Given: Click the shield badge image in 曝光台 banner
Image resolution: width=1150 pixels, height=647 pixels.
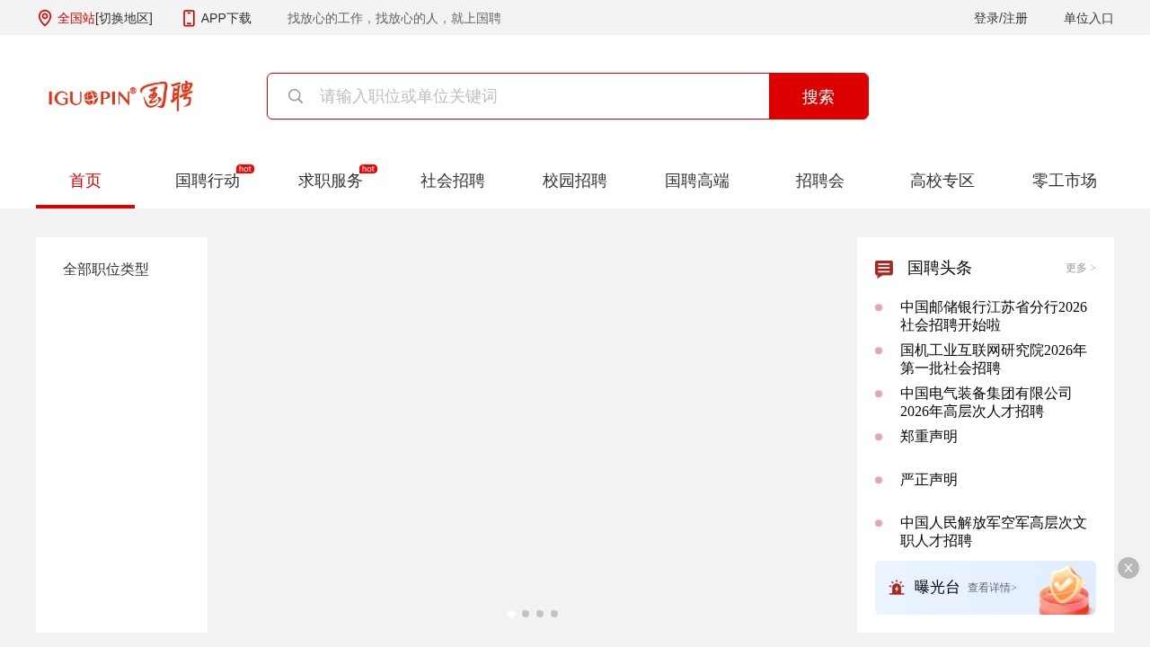Looking at the screenshot, I should [1065, 586].
